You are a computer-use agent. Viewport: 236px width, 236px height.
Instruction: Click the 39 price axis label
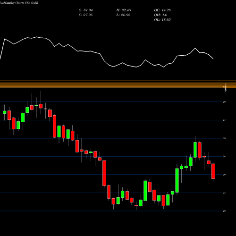tap(224, 138)
